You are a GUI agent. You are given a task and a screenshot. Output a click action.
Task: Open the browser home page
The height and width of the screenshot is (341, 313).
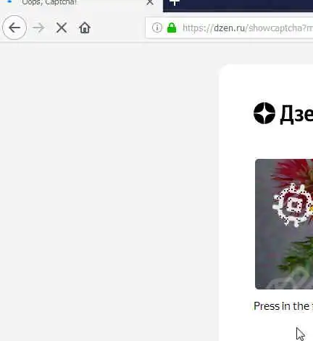85,28
